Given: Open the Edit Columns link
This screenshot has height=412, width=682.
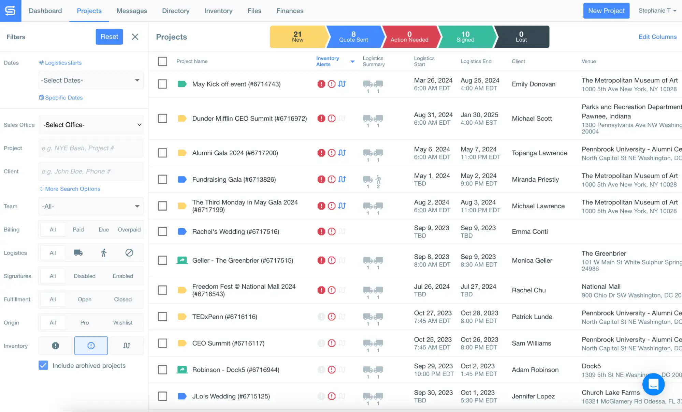Looking at the screenshot, I should [657, 37].
